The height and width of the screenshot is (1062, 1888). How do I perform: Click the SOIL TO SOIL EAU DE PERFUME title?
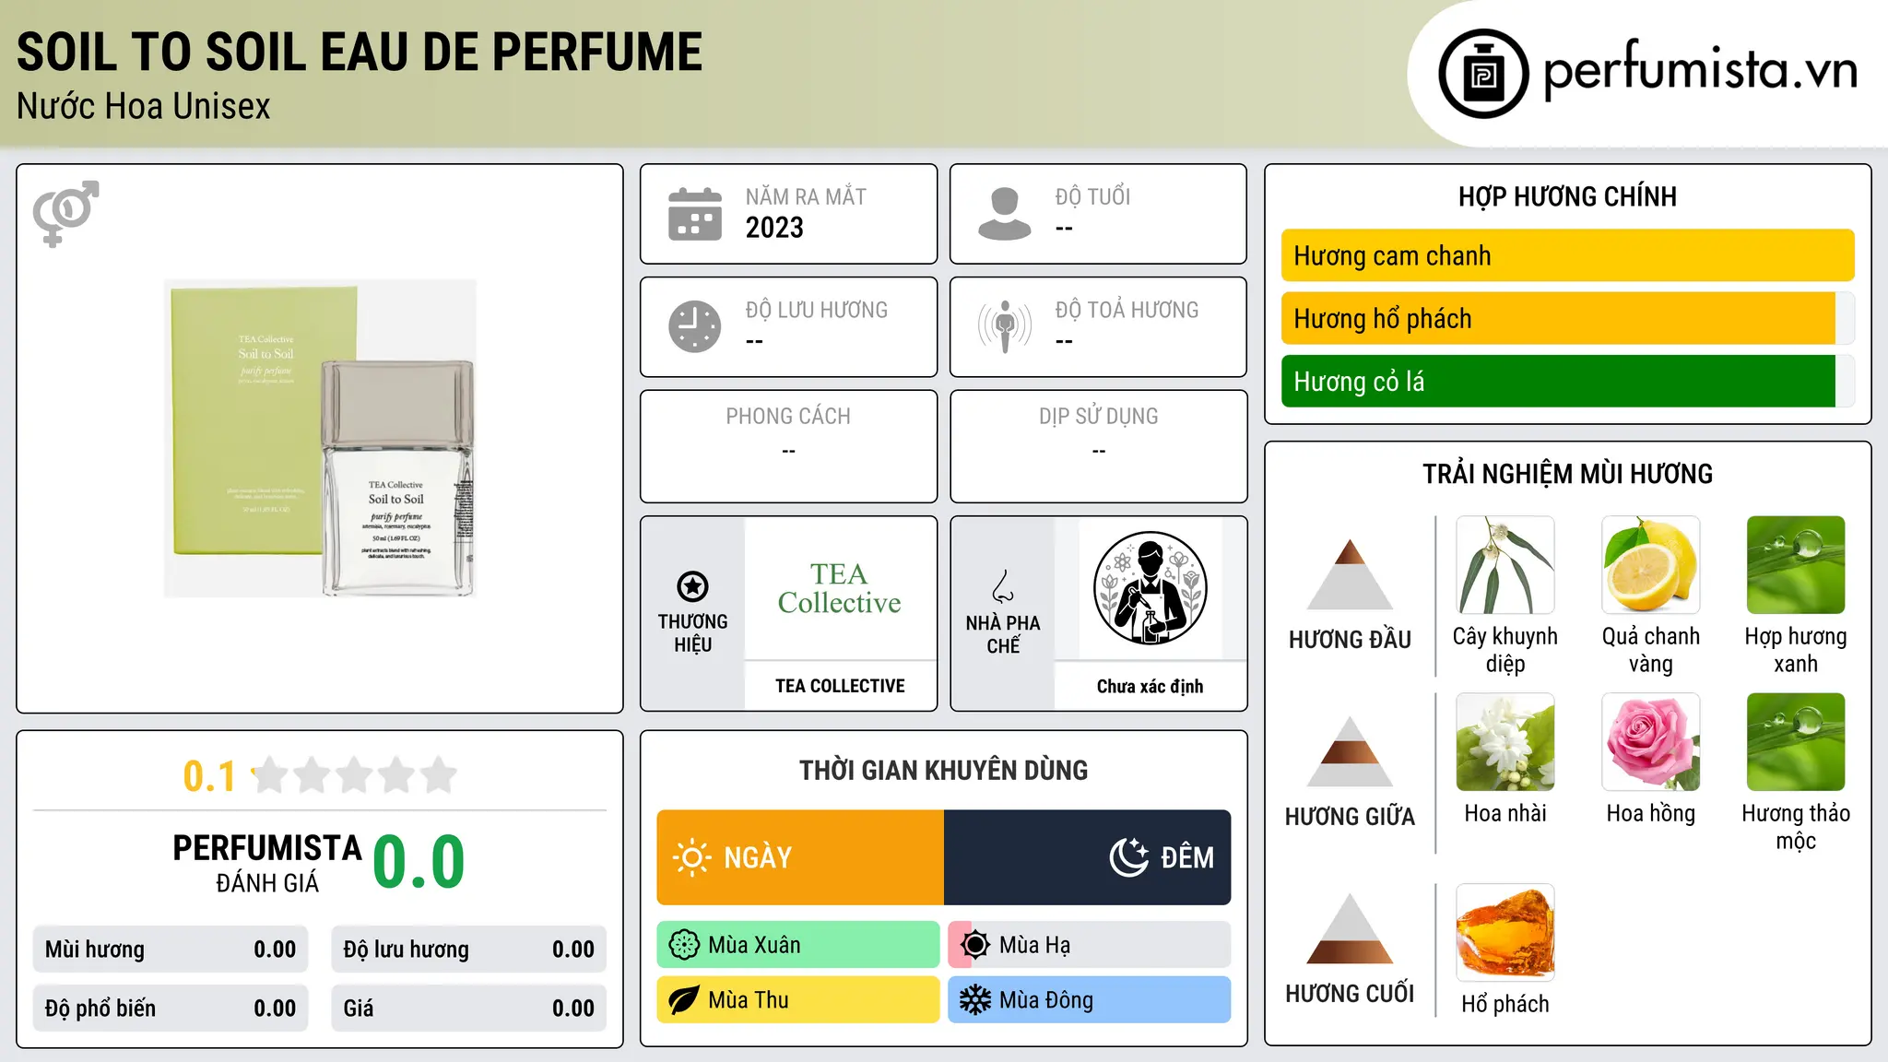click(360, 52)
